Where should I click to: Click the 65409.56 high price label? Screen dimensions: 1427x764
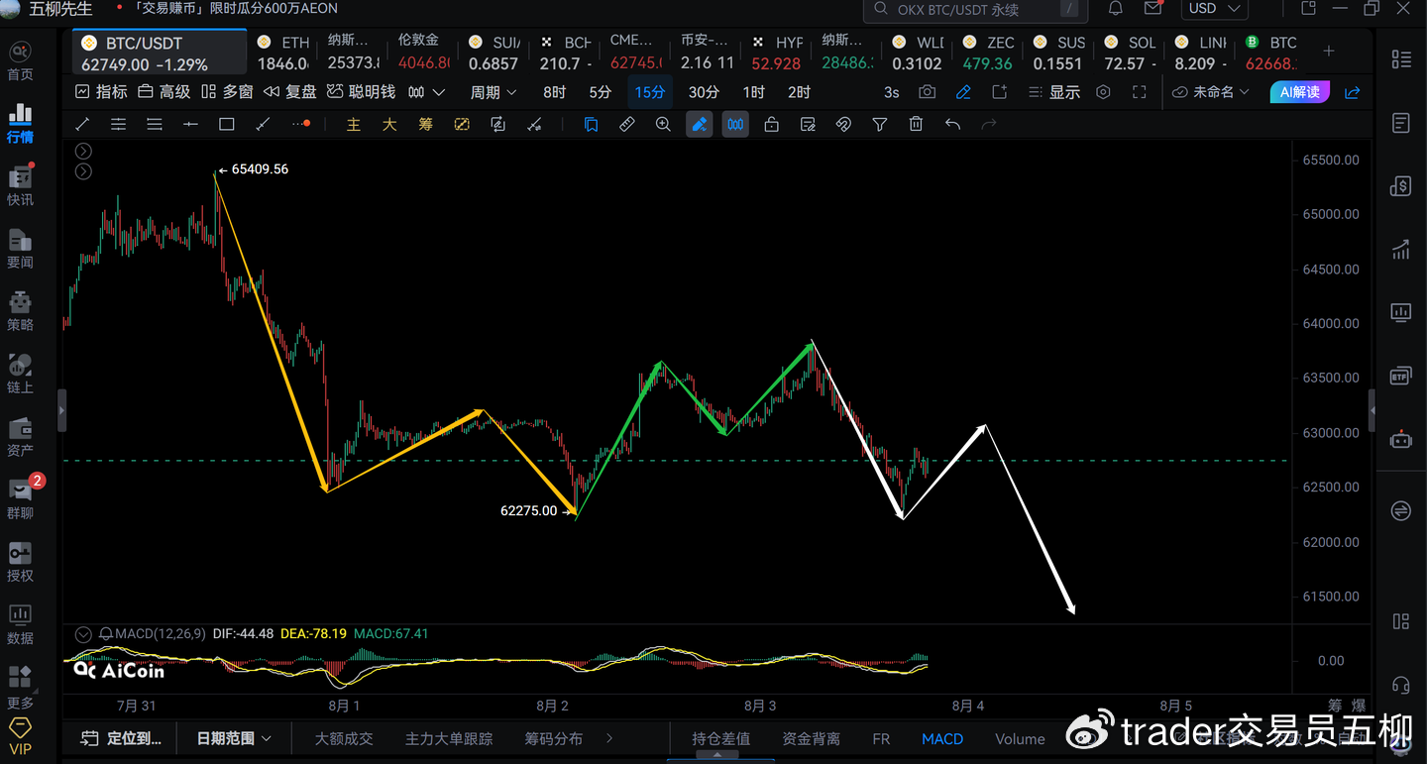pyautogui.click(x=260, y=169)
